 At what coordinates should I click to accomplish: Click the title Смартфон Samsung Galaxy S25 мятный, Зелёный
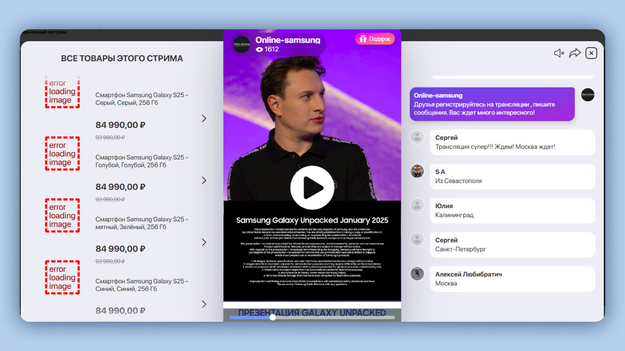pos(142,223)
